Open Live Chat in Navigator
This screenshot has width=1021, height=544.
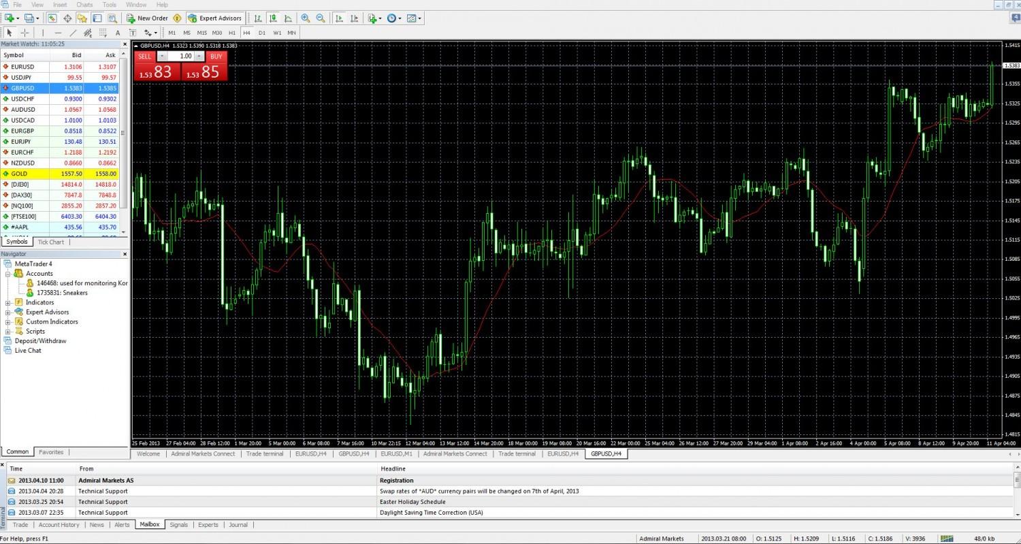[28, 350]
